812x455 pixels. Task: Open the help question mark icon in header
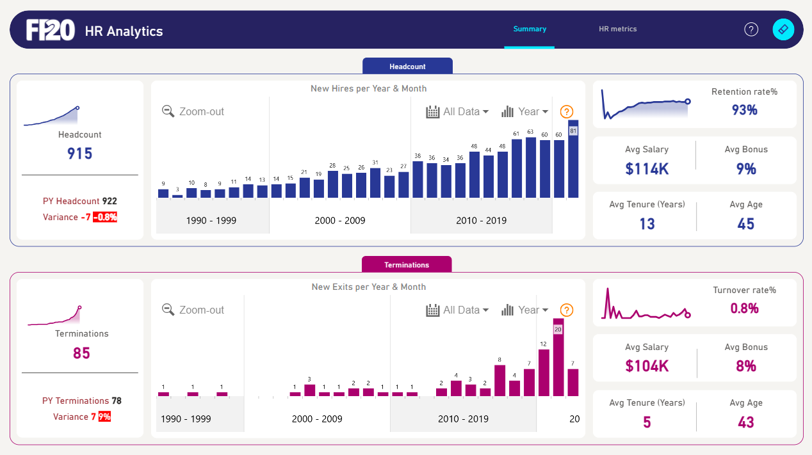point(751,29)
